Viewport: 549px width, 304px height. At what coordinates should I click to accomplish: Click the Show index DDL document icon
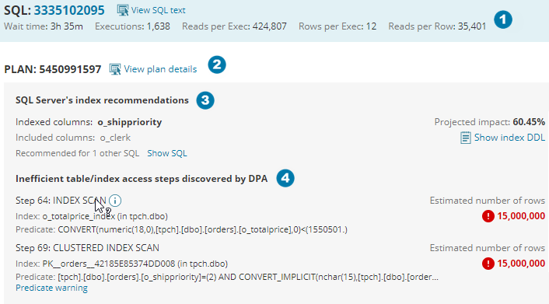click(465, 138)
